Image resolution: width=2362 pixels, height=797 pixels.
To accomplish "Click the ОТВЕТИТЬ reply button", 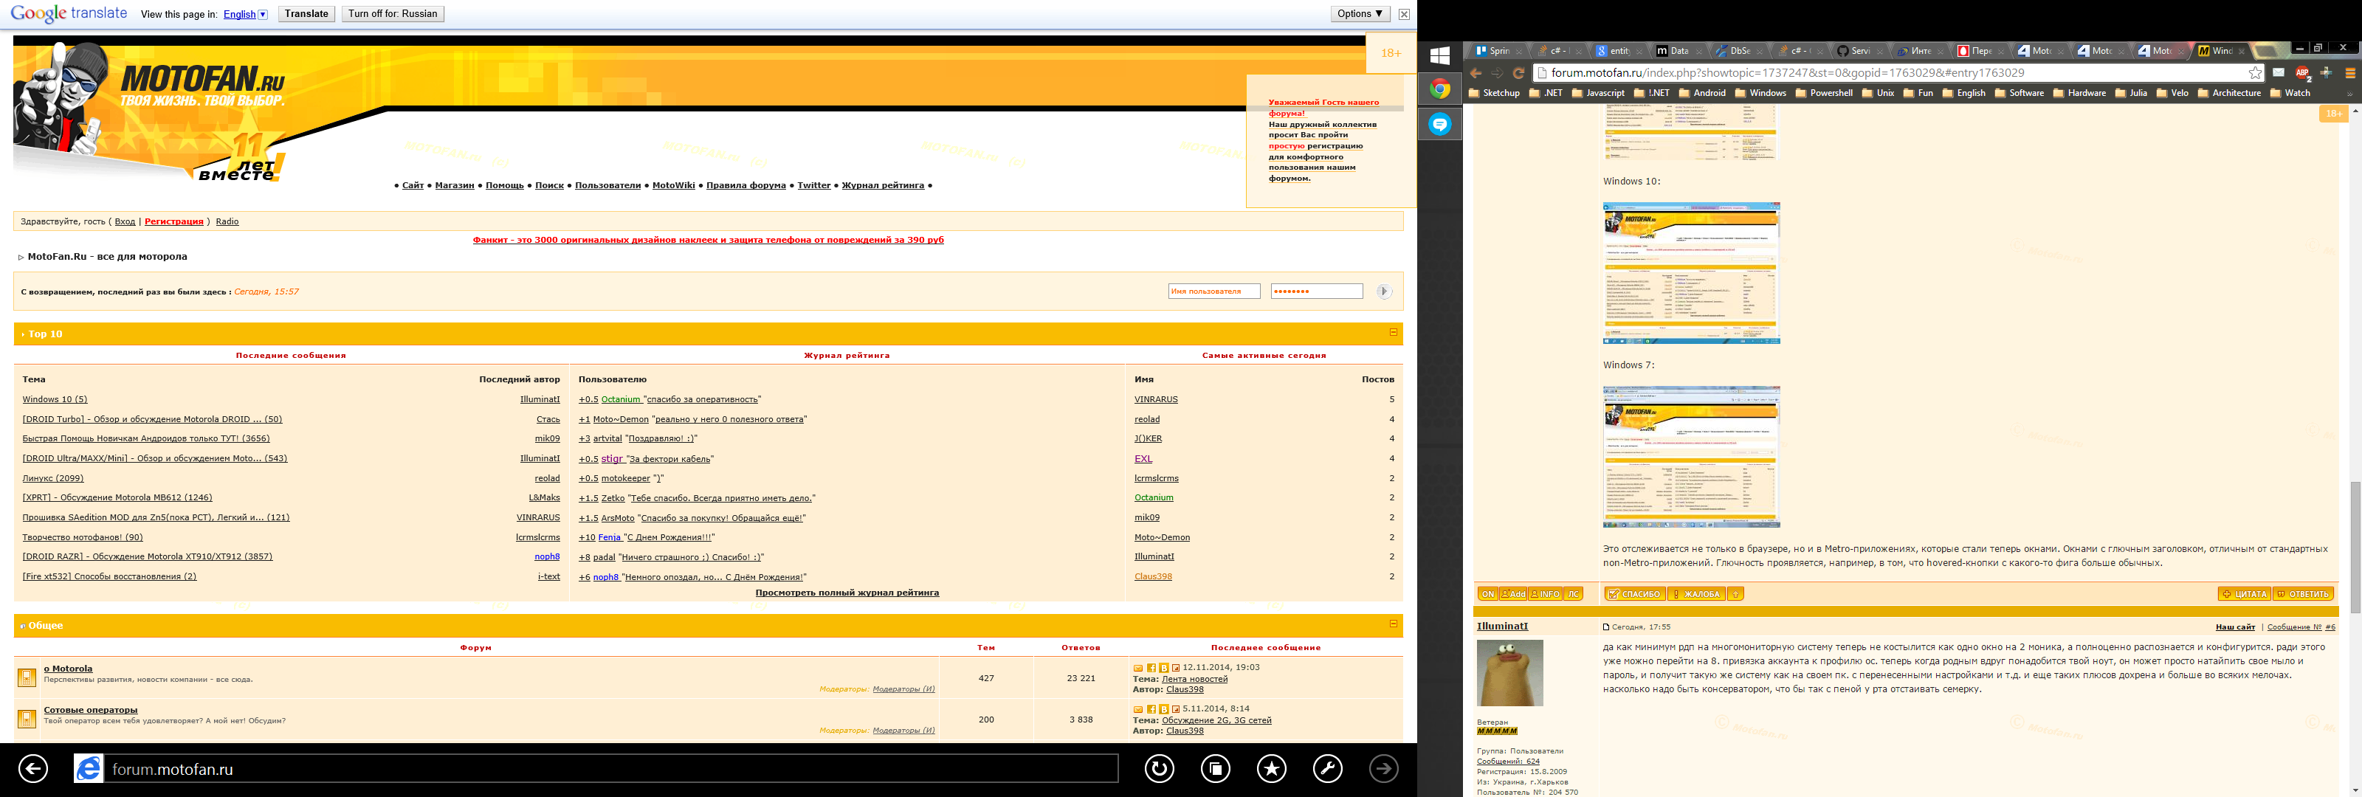I will pos(2302,594).
